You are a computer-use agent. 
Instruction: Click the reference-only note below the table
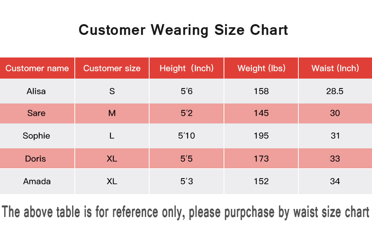pyautogui.click(x=186, y=212)
